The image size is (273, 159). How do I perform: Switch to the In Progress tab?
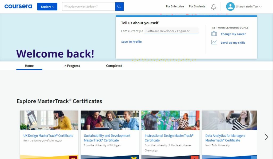click(72, 66)
